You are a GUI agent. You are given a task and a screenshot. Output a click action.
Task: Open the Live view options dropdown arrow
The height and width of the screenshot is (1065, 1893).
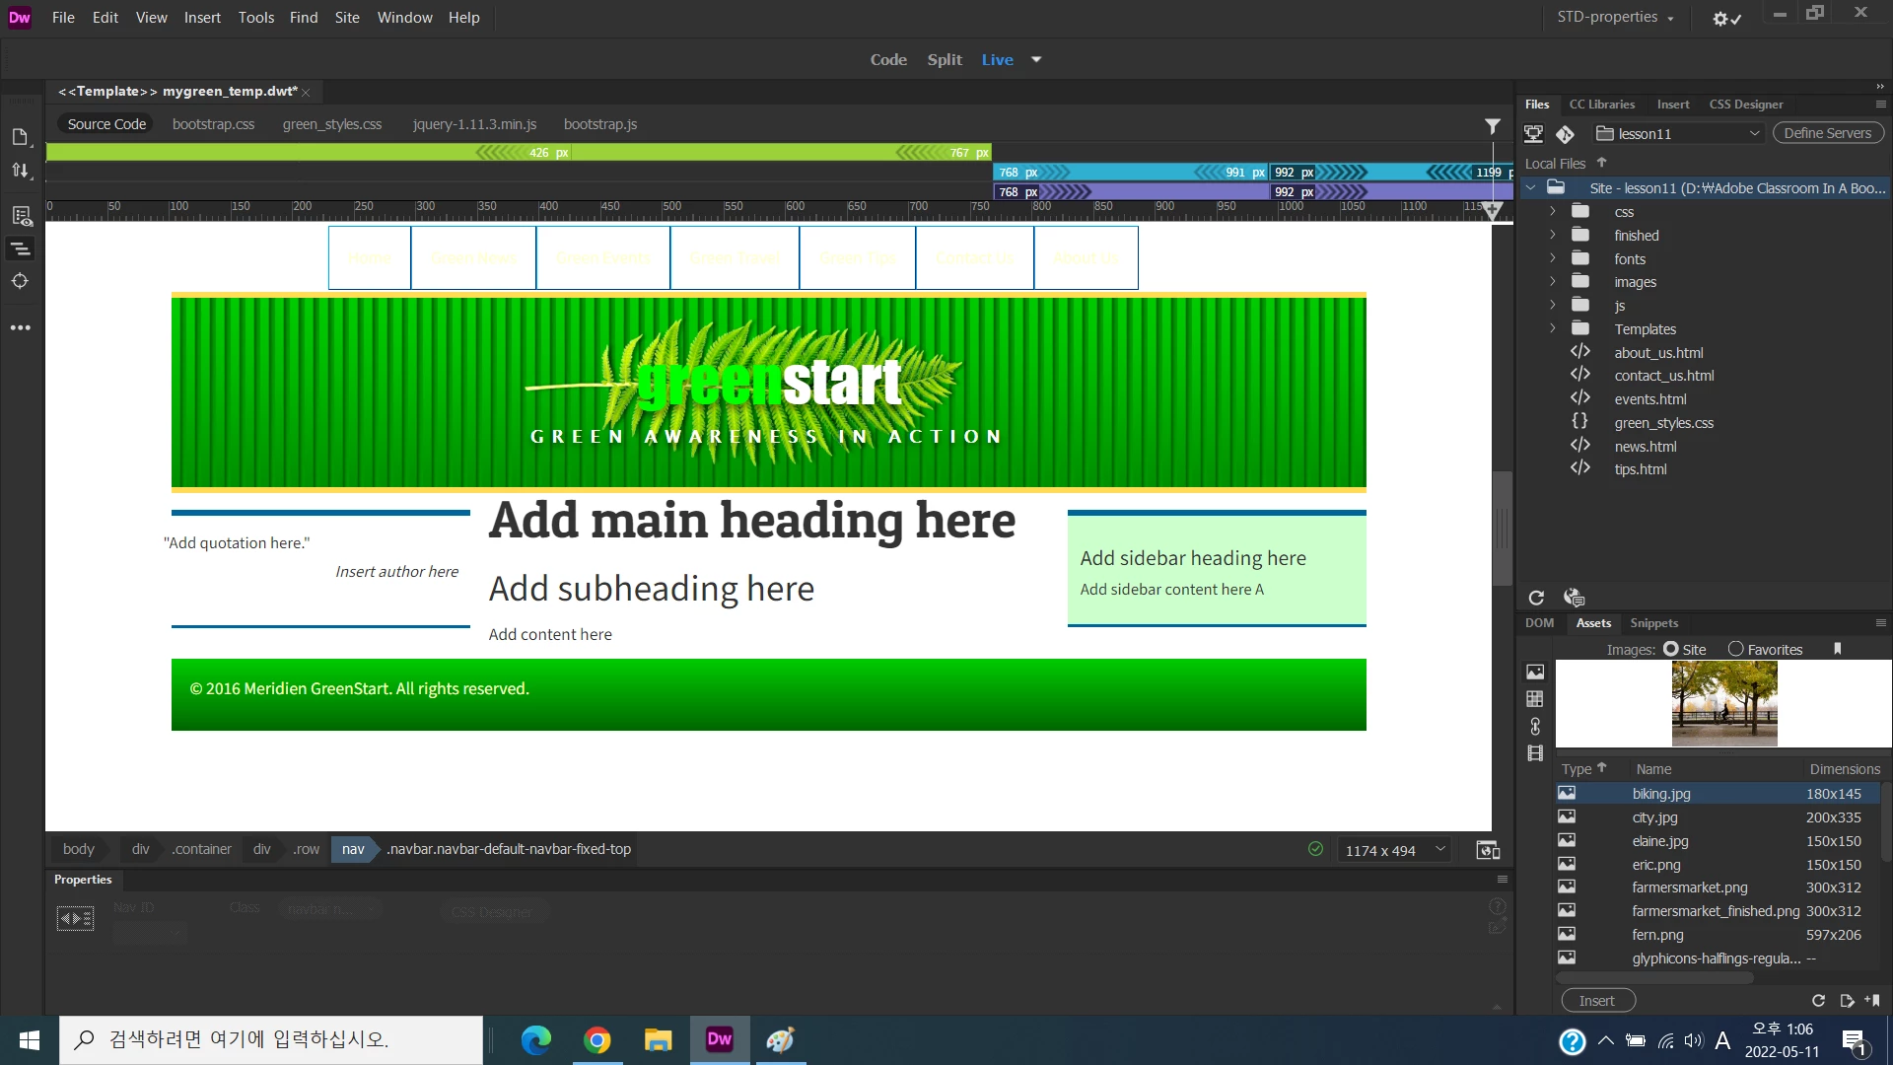point(1036,60)
